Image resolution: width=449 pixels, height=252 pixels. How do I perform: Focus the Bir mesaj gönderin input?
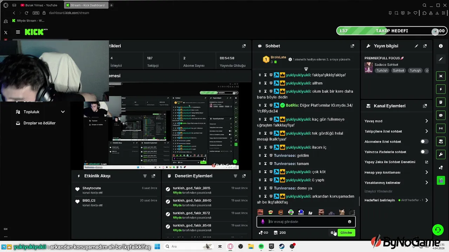pyautogui.click(x=306, y=222)
